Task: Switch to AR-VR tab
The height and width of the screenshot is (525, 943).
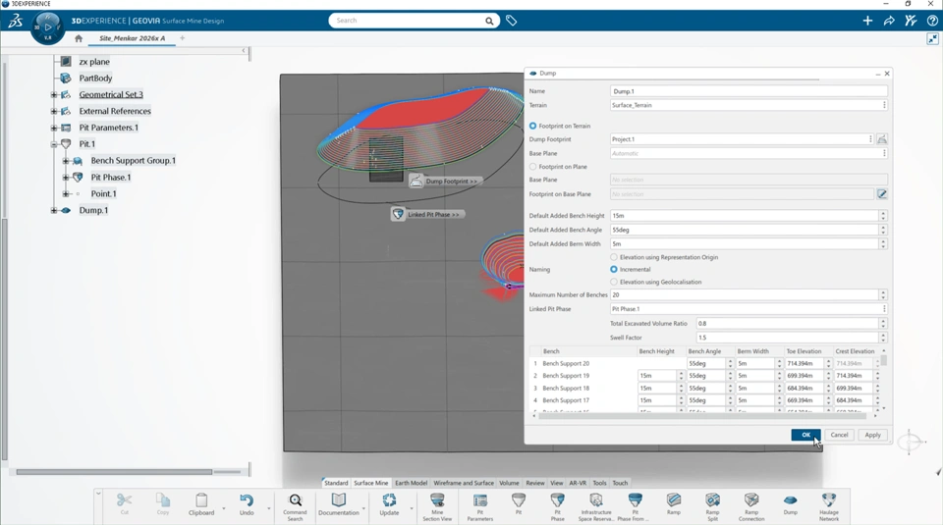Action: (578, 483)
